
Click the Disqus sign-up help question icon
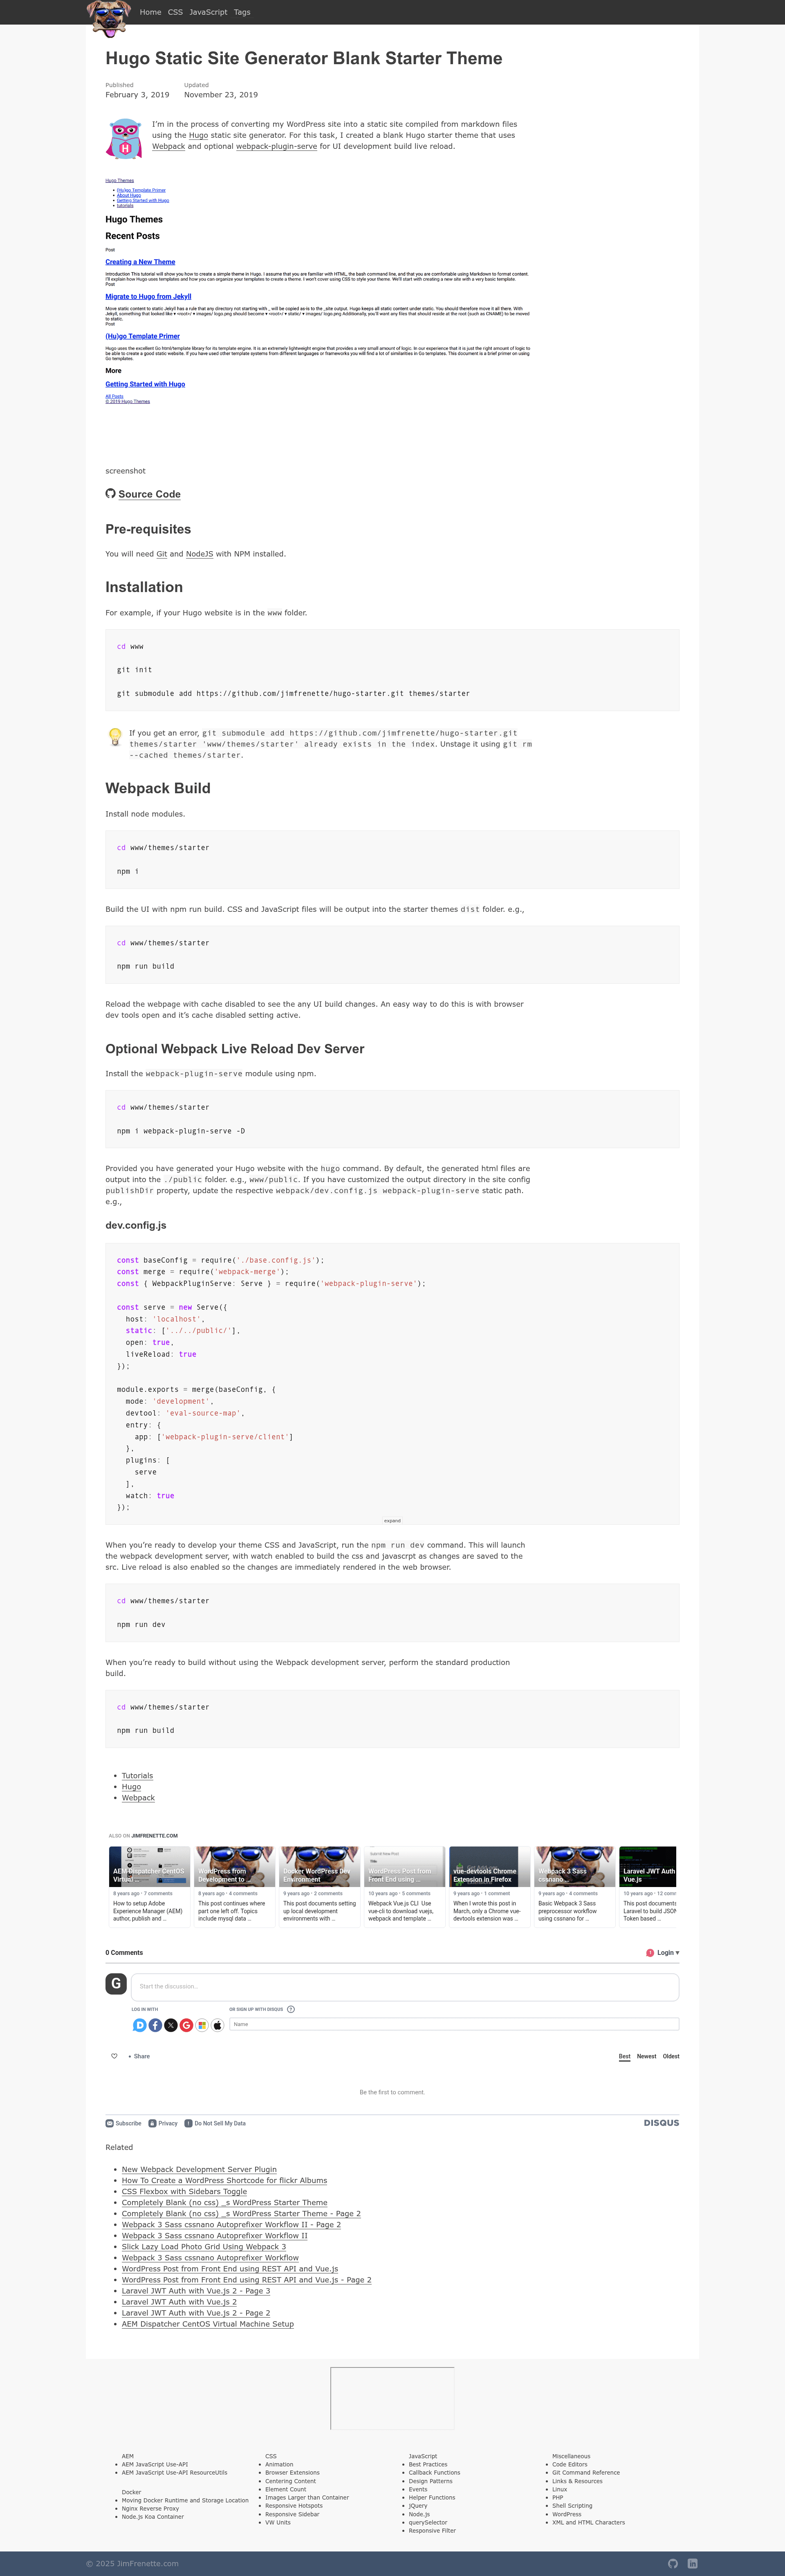click(x=291, y=2009)
